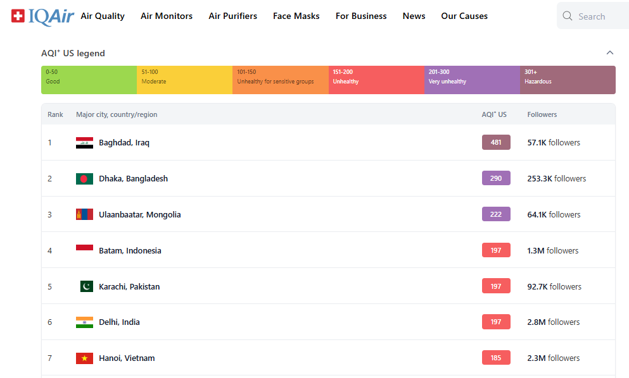Viewport: 629px width, 378px height.
Task: Click the Mongolia flag icon
Action: [84, 215]
